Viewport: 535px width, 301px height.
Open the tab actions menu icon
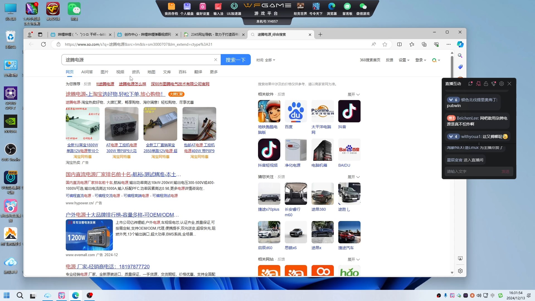[x=40, y=35]
